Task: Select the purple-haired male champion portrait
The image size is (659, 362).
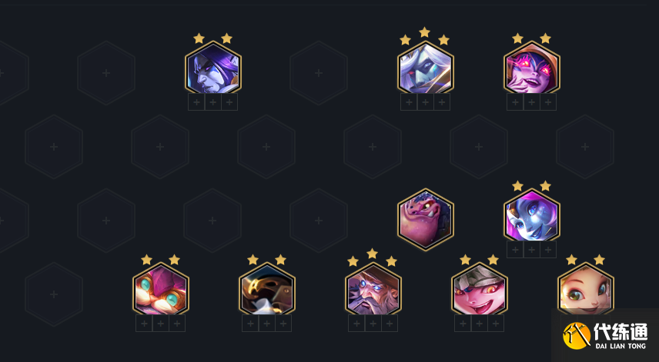Action: [213, 68]
